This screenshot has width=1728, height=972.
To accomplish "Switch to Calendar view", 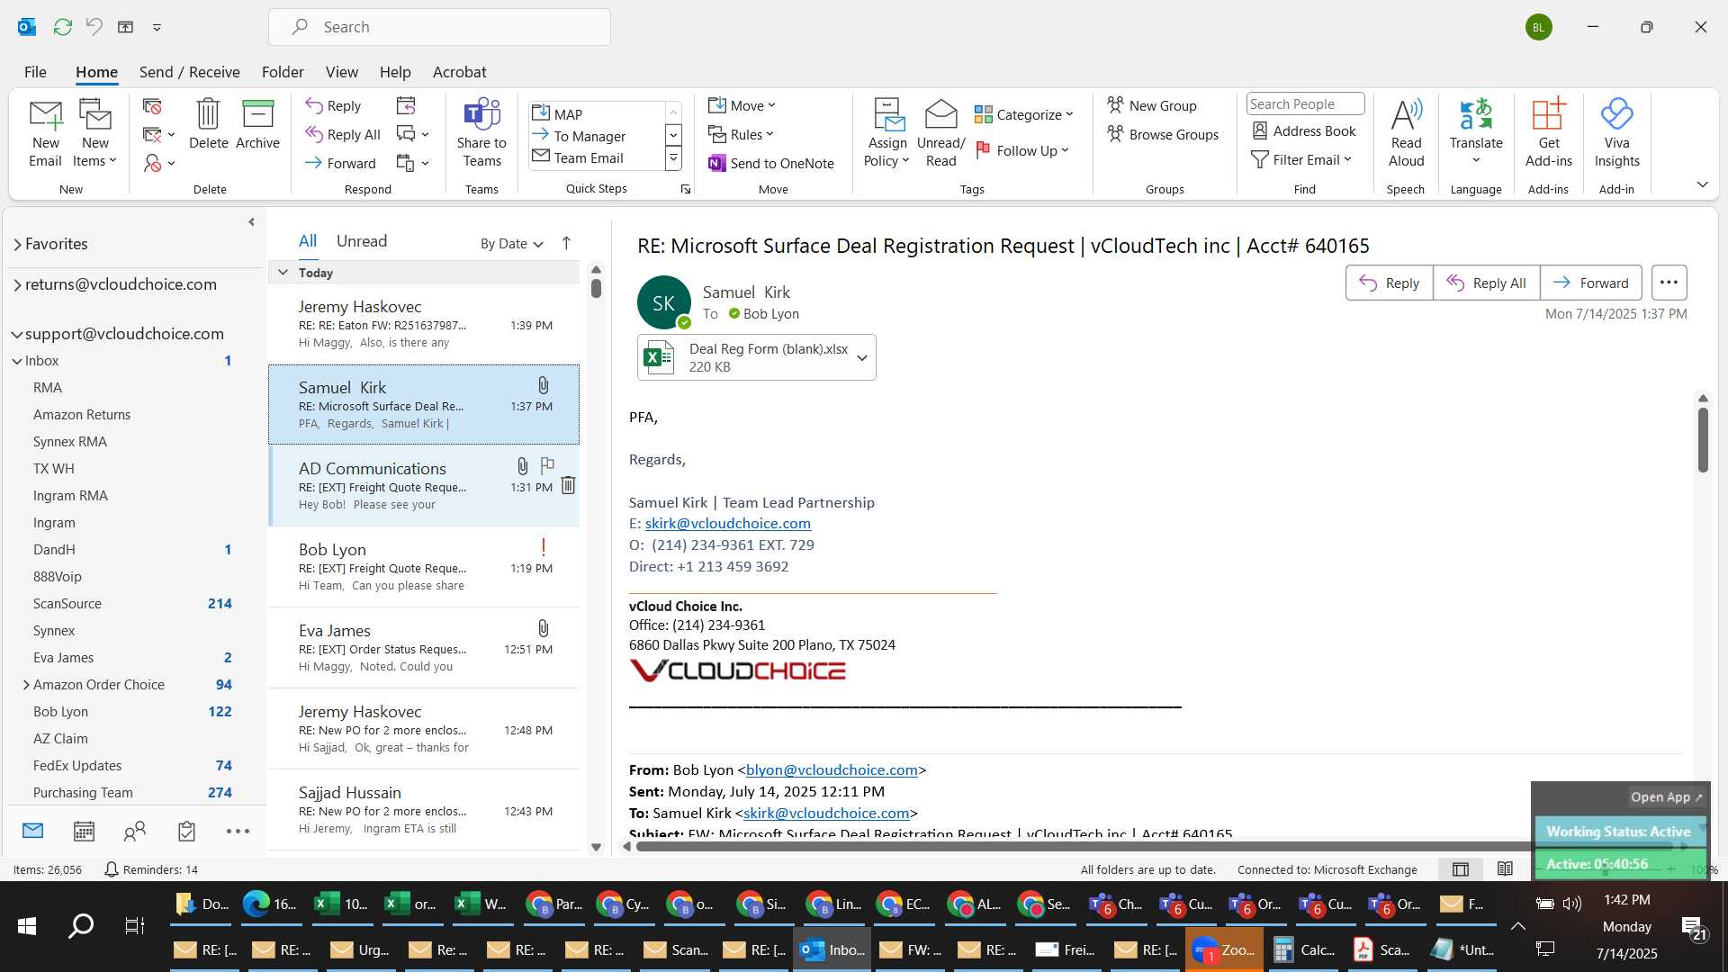I will tap(84, 831).
